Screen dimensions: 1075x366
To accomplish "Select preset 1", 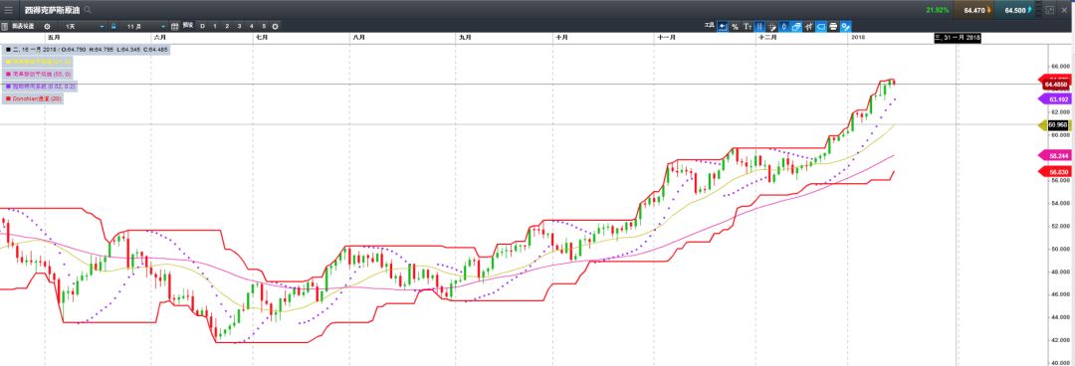I will [215, 26].
